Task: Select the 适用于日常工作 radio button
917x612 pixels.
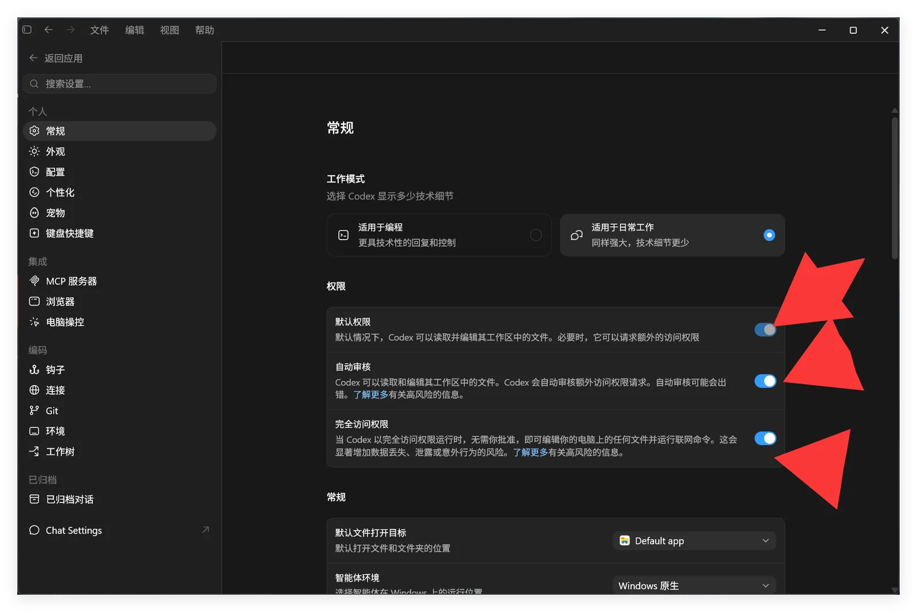Action: (x=769, y=235)
